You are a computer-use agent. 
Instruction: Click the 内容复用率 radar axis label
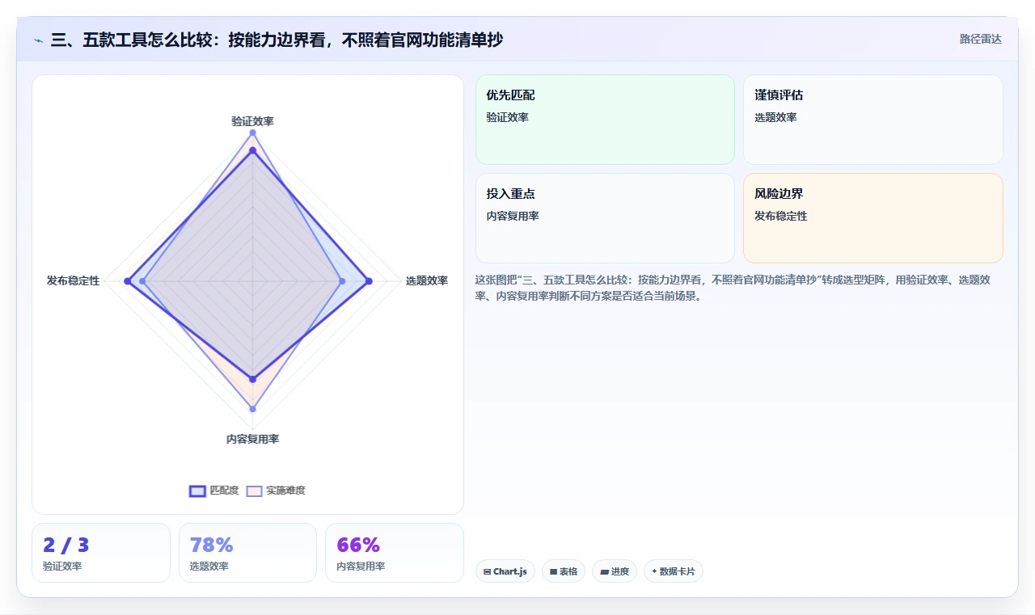click(x=252, y=440)
